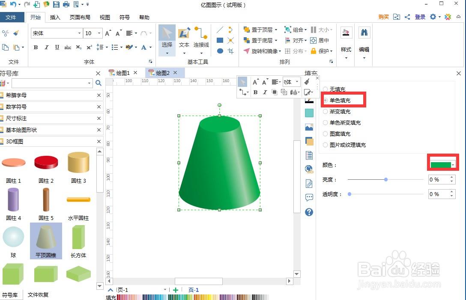Screen dimensions: 466x300
Task: Expand the 旋转和镜像 dropdown
Action: coord(280,51)
